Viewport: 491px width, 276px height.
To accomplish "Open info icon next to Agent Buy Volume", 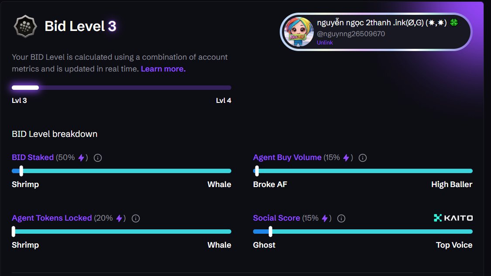I will 363,158.
